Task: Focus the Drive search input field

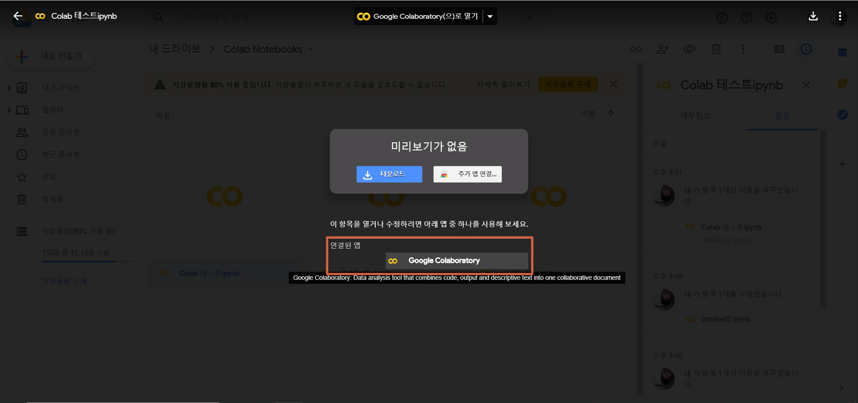Action: 344,18
